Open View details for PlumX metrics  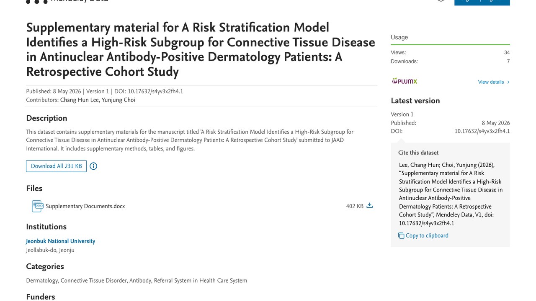491,82
